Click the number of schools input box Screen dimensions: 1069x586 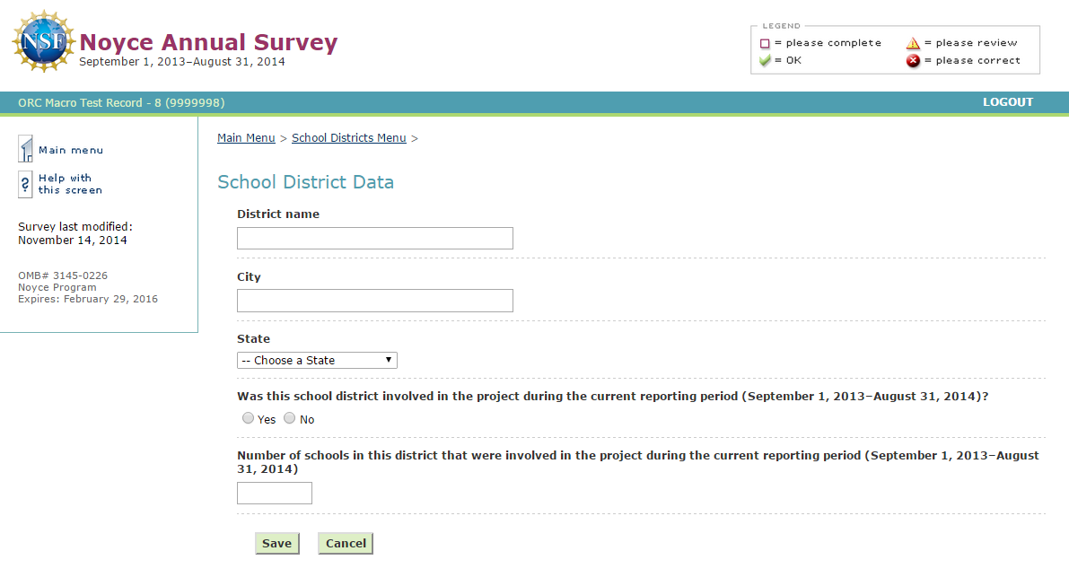pos(274,493)
